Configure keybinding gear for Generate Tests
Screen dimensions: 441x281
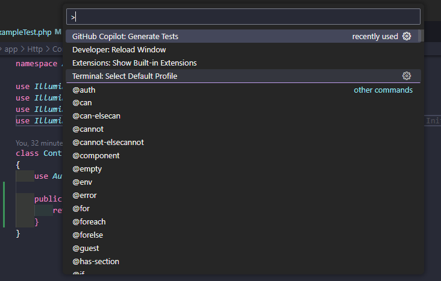pyautogui.click(x=407, y=37)
